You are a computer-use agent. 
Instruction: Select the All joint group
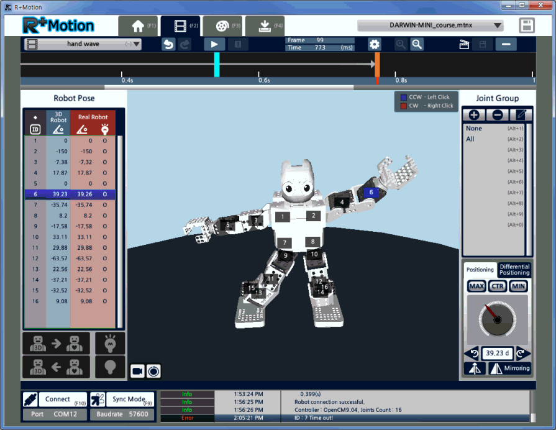(494, 139)
